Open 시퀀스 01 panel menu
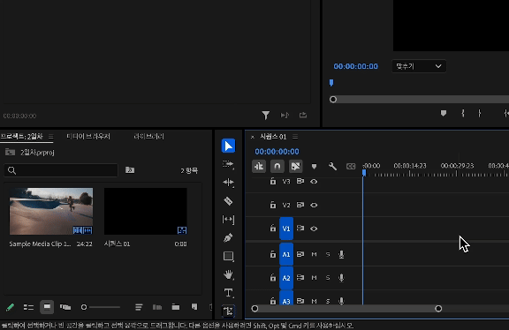The width and height of the screenshot is (509, 330). point(295,137)
